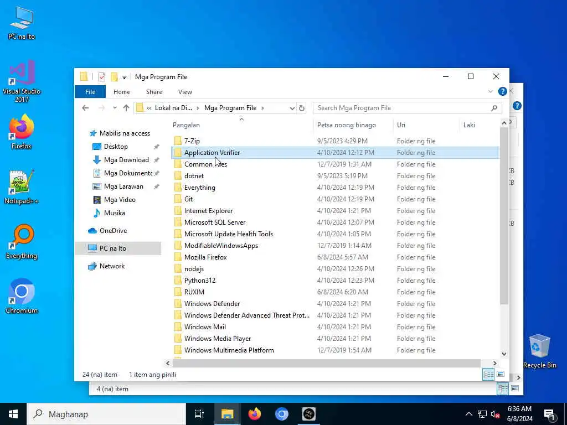This screenshot has width=567, height=425.
Task: Click the Firefox taskbar icon
Action: pyautogui.click(x=255, y=414)
